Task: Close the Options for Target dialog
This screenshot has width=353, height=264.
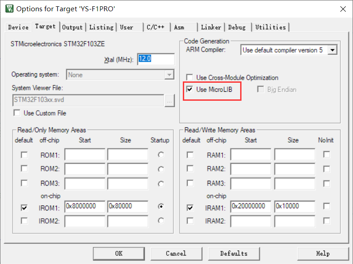Action: [x=343, y=9]
